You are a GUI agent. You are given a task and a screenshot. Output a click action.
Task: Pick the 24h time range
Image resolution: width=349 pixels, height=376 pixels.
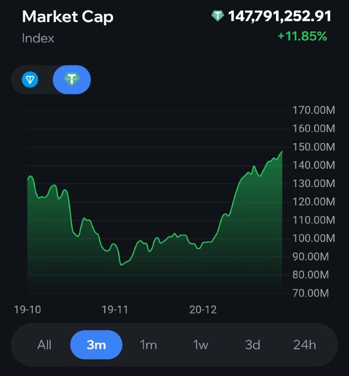click(305, 345)
